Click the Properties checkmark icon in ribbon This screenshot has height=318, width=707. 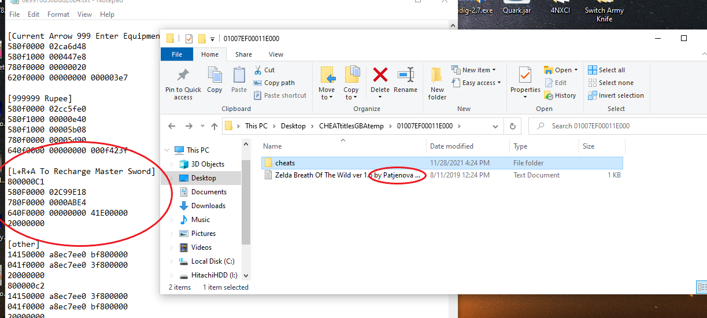525,75
